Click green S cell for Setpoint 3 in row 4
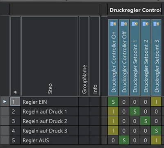Viewport: 164px width, 148px height. pyautogui.click(x=156, y=131)
